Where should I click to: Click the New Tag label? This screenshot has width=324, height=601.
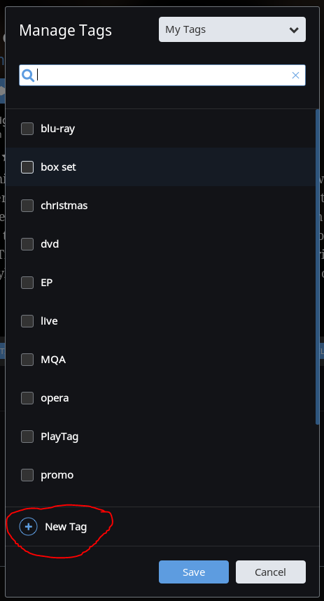tap(66, 527)
